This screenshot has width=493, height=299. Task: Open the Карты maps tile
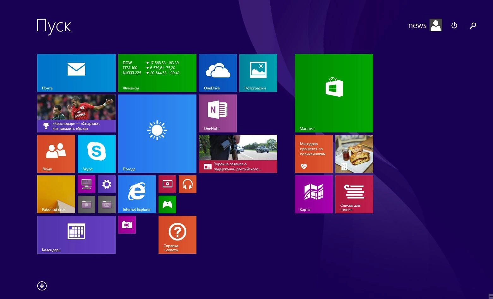coord(314,194)
